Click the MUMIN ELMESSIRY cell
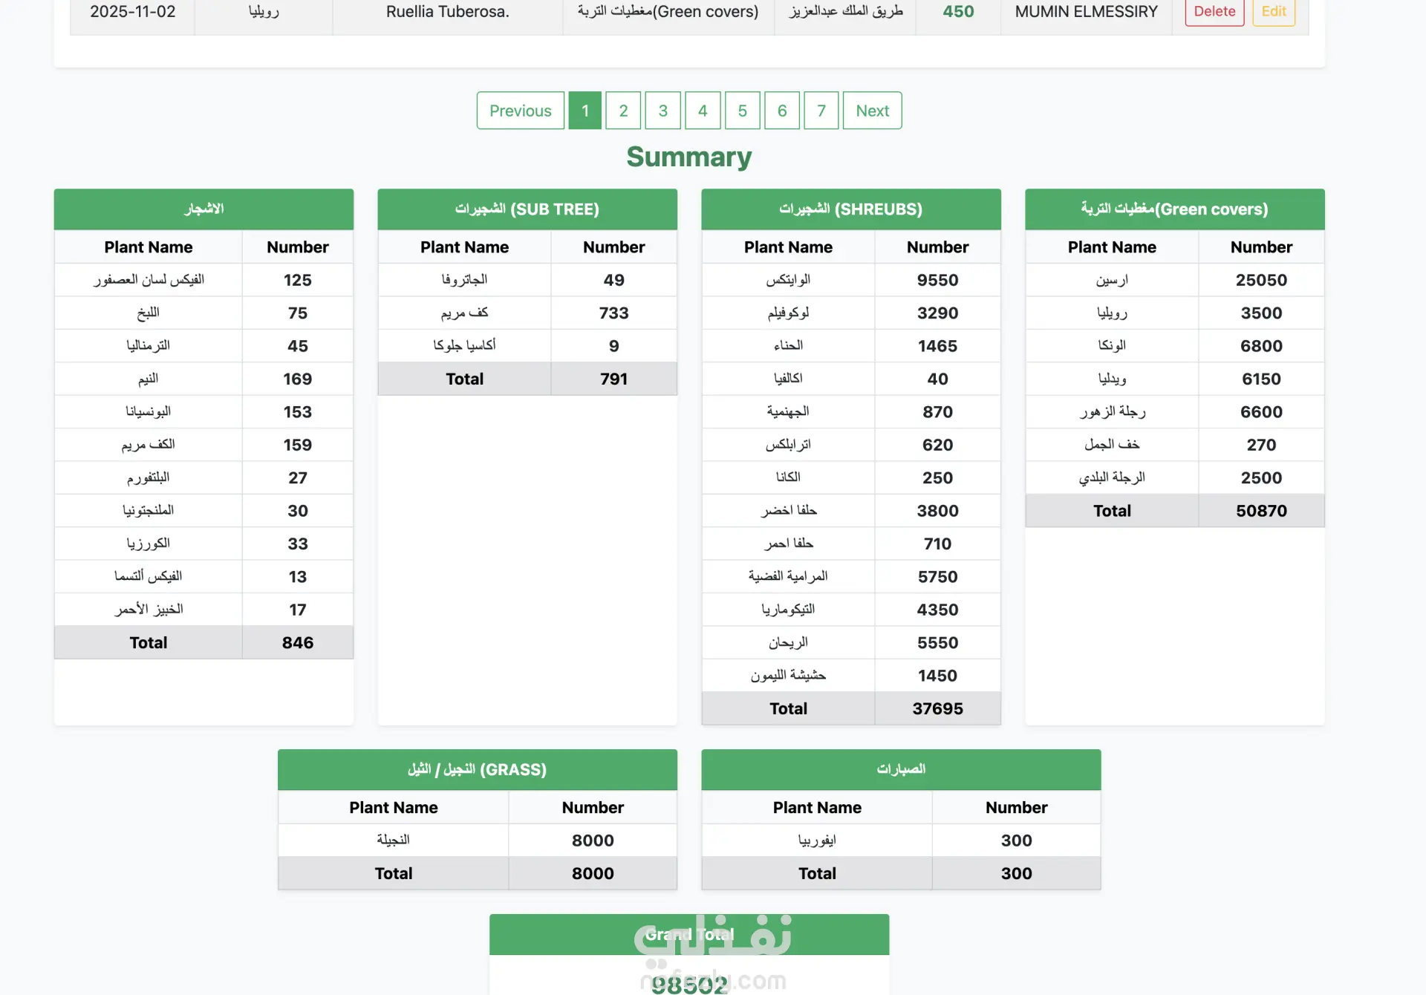Image resolution: width=1426 pixels, height=995 pixels. click(1086, 12)
